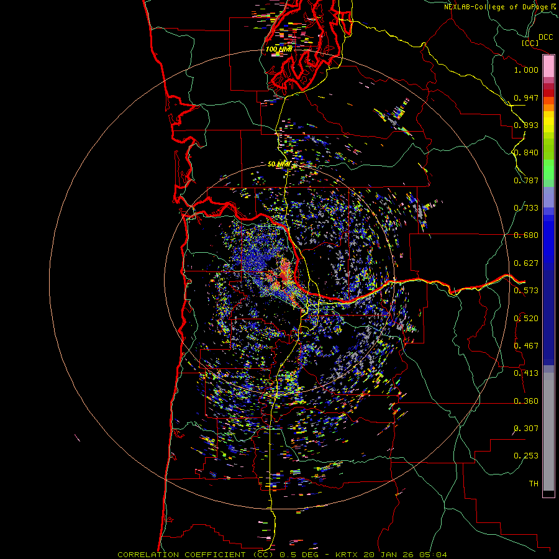Click the Correlation Coefficient KRTX caption
Screen dimensions: 559x559
pyautogui.click(x=282, y=555)
